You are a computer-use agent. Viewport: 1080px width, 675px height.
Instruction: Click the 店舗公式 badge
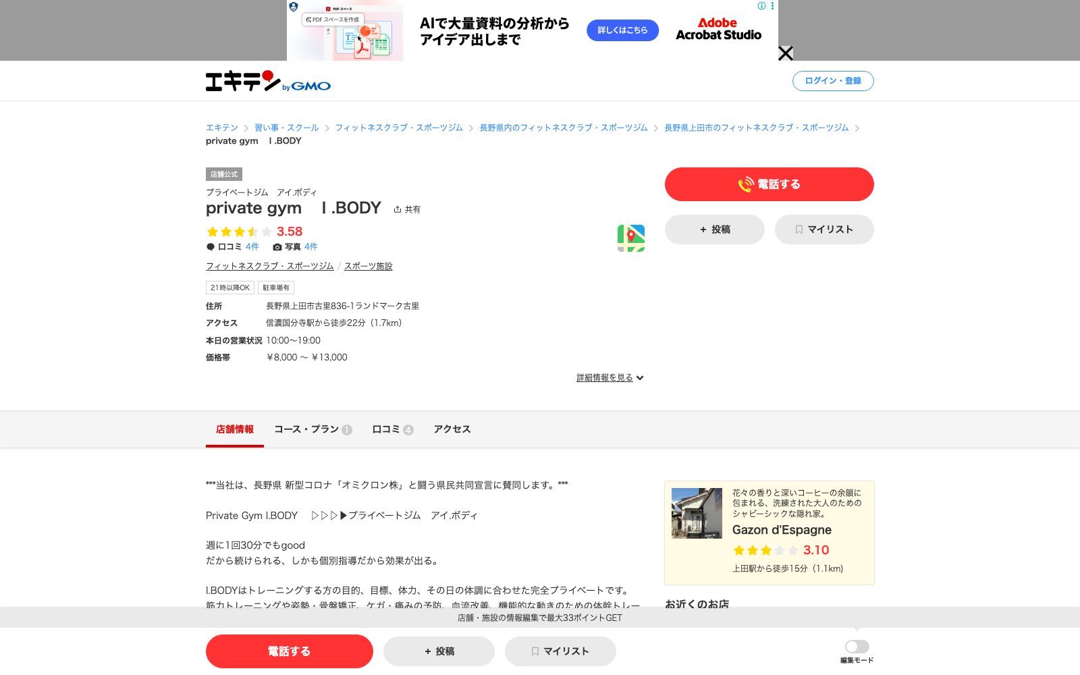[224, 174]
